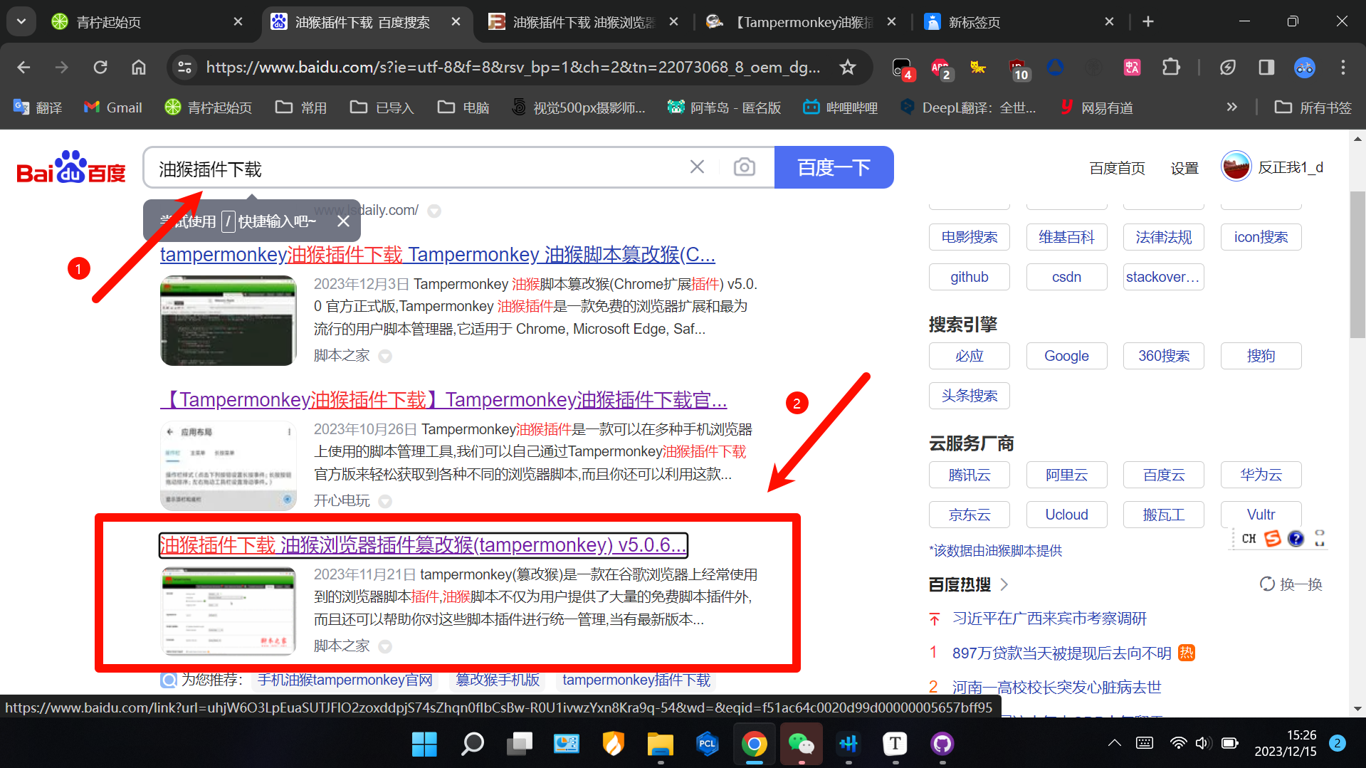Open the Chrome side panel
The width and height of the screenshot is (1366, 768).
1266,68
